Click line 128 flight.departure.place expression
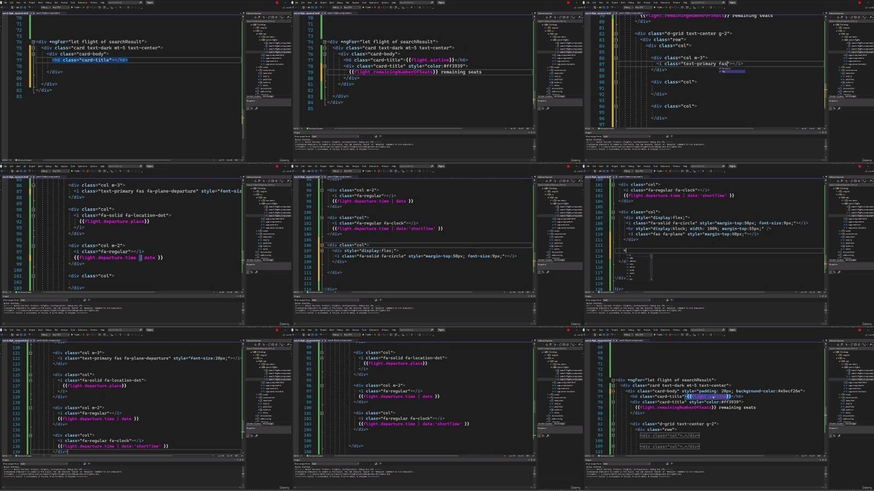 (95, 386)
